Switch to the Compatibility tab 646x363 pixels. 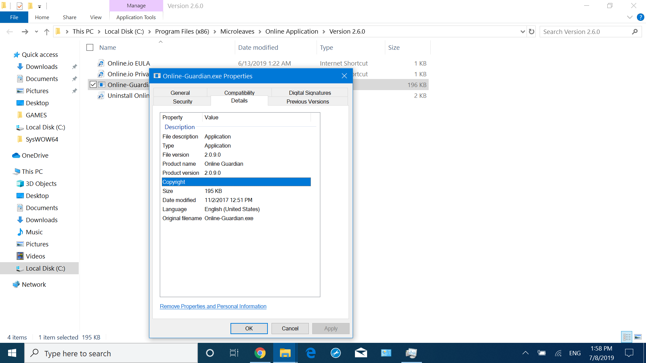click(239, 93)
